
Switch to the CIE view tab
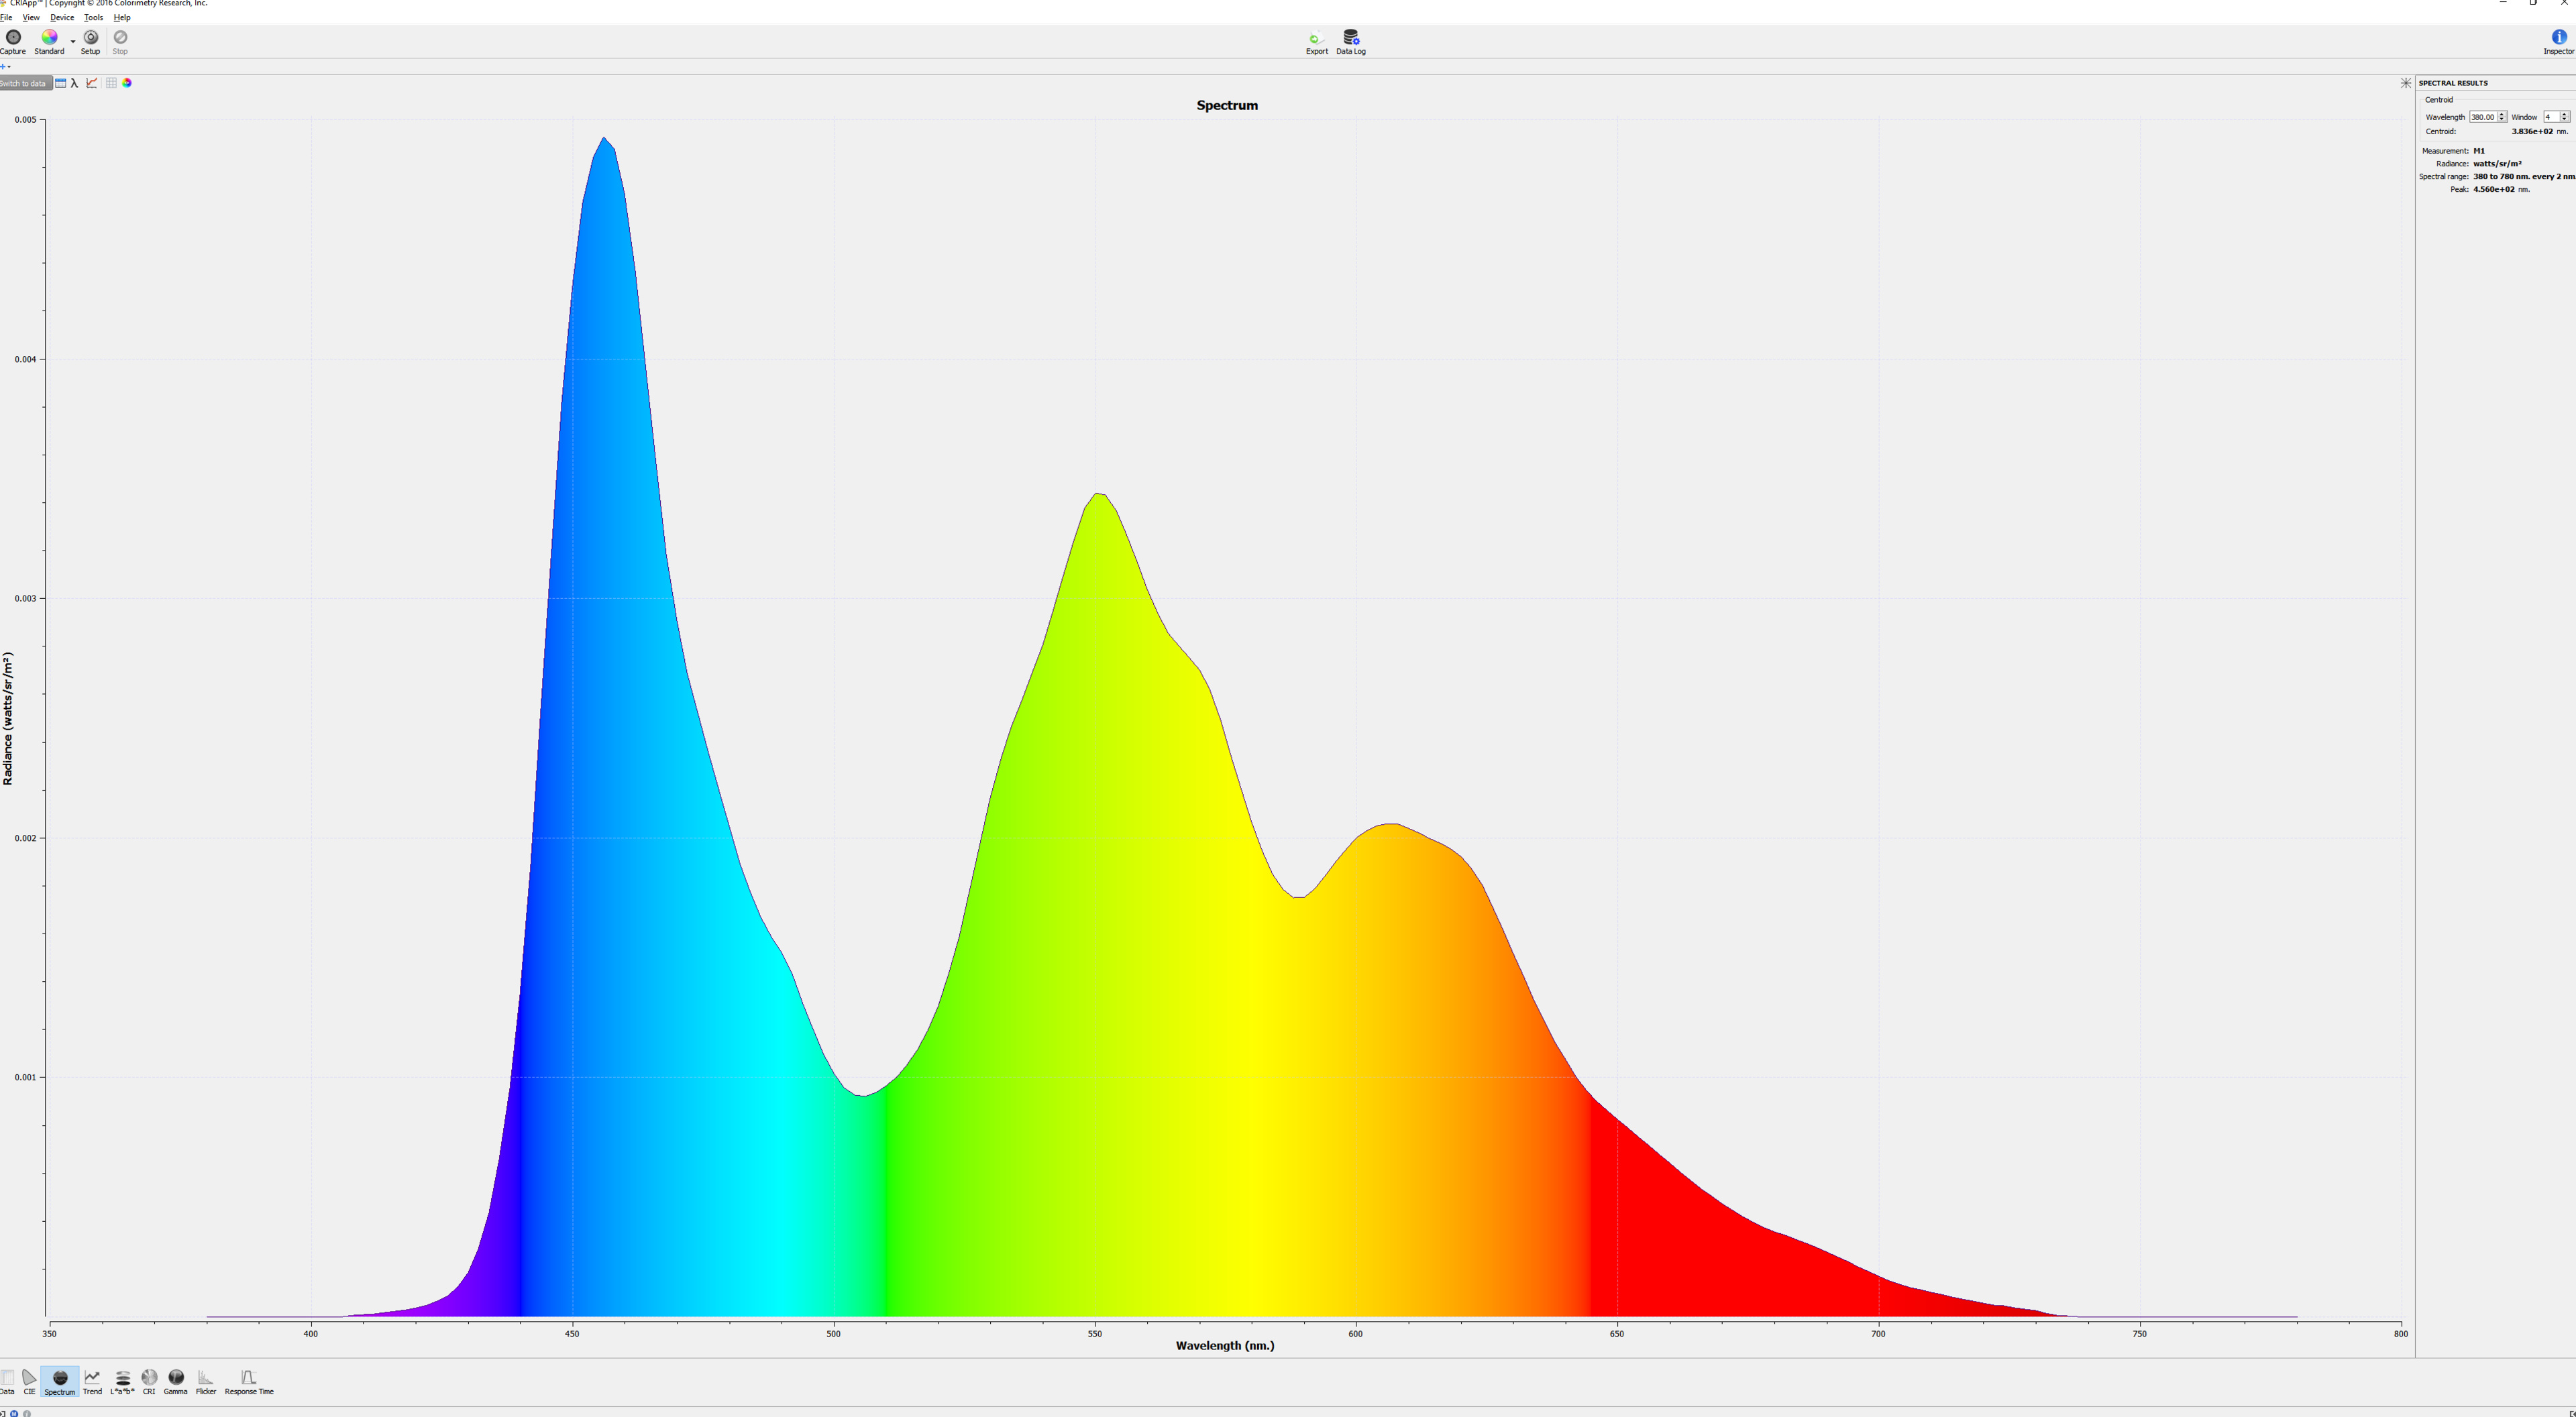click(29, 1381)
